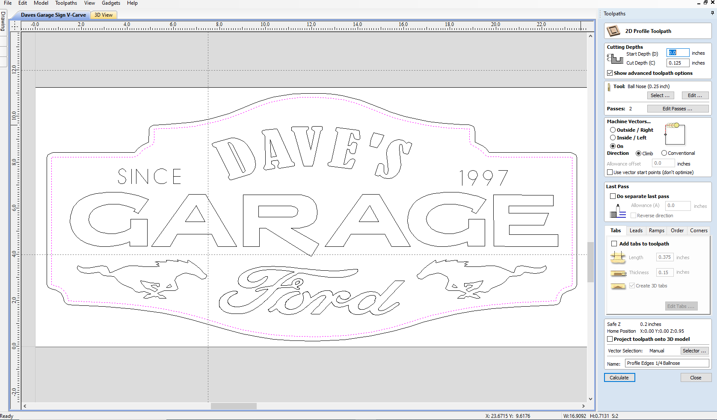Screen dimensions: 717x420
Task: Click the tool Edit button
Action: pos(695,96)
